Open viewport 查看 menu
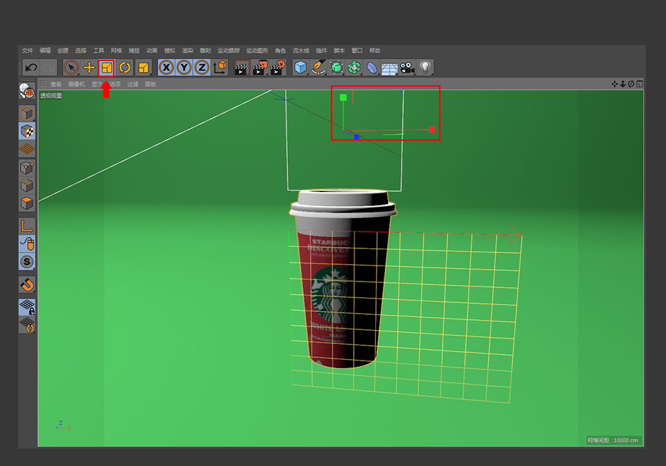 (x=56, y=84)
